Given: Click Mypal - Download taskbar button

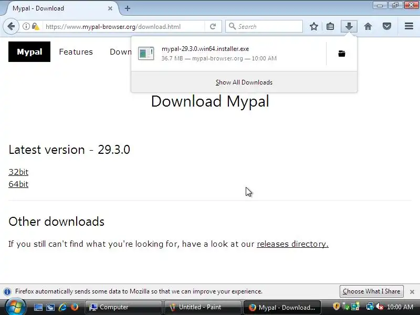Looking at the screenshot, I should tap(282, 307).
